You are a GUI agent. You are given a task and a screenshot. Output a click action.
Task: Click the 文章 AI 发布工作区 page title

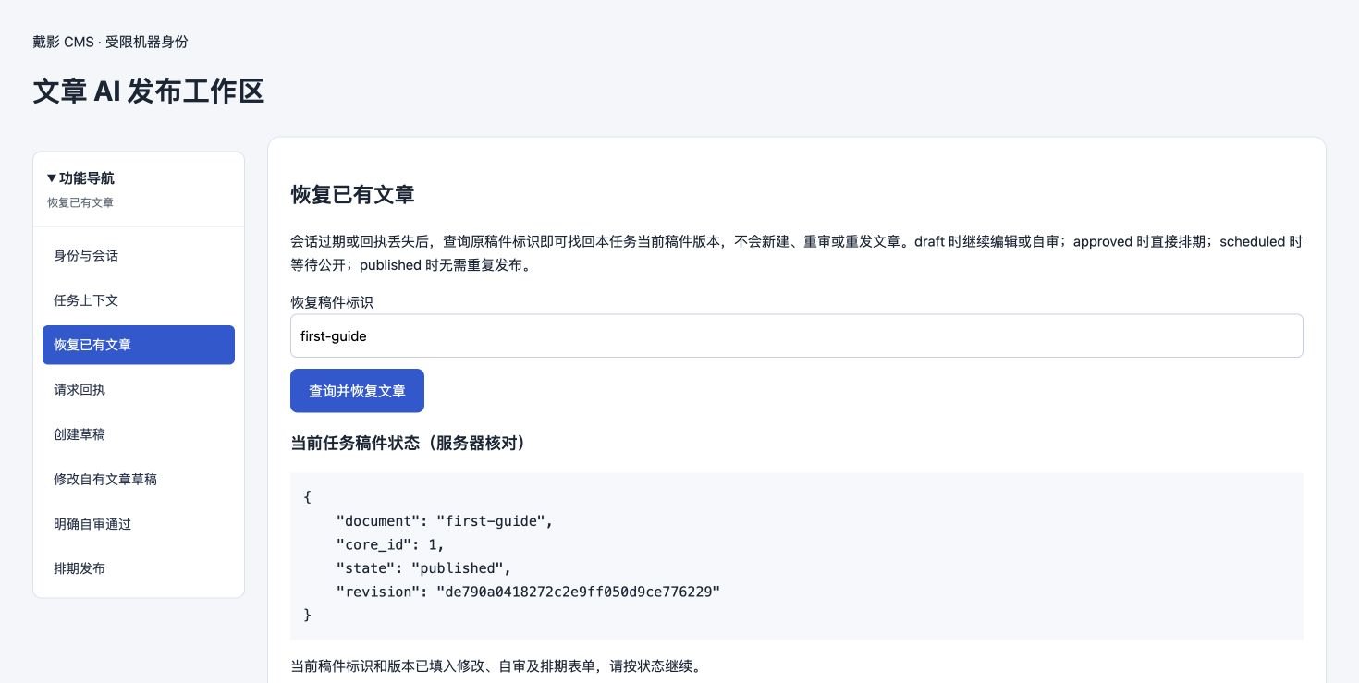tap(149, 91)
